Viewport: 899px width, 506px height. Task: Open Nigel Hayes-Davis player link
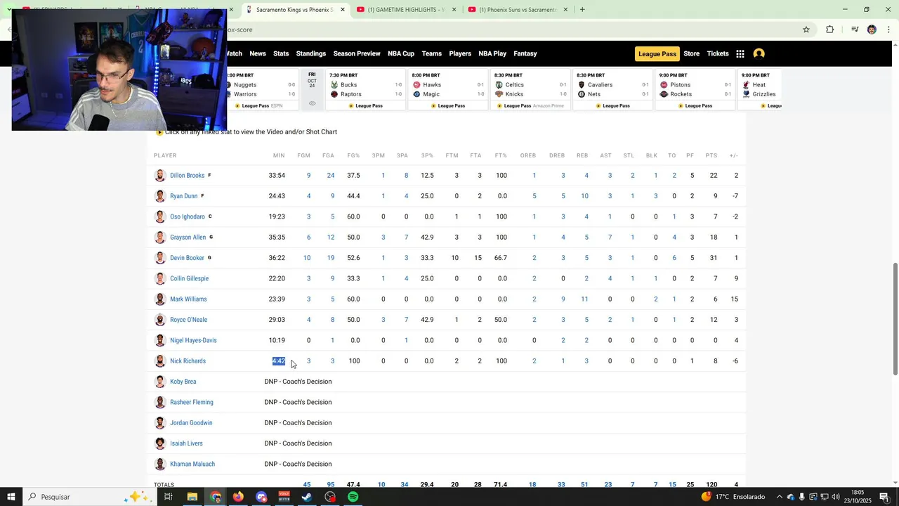(193, 340)
